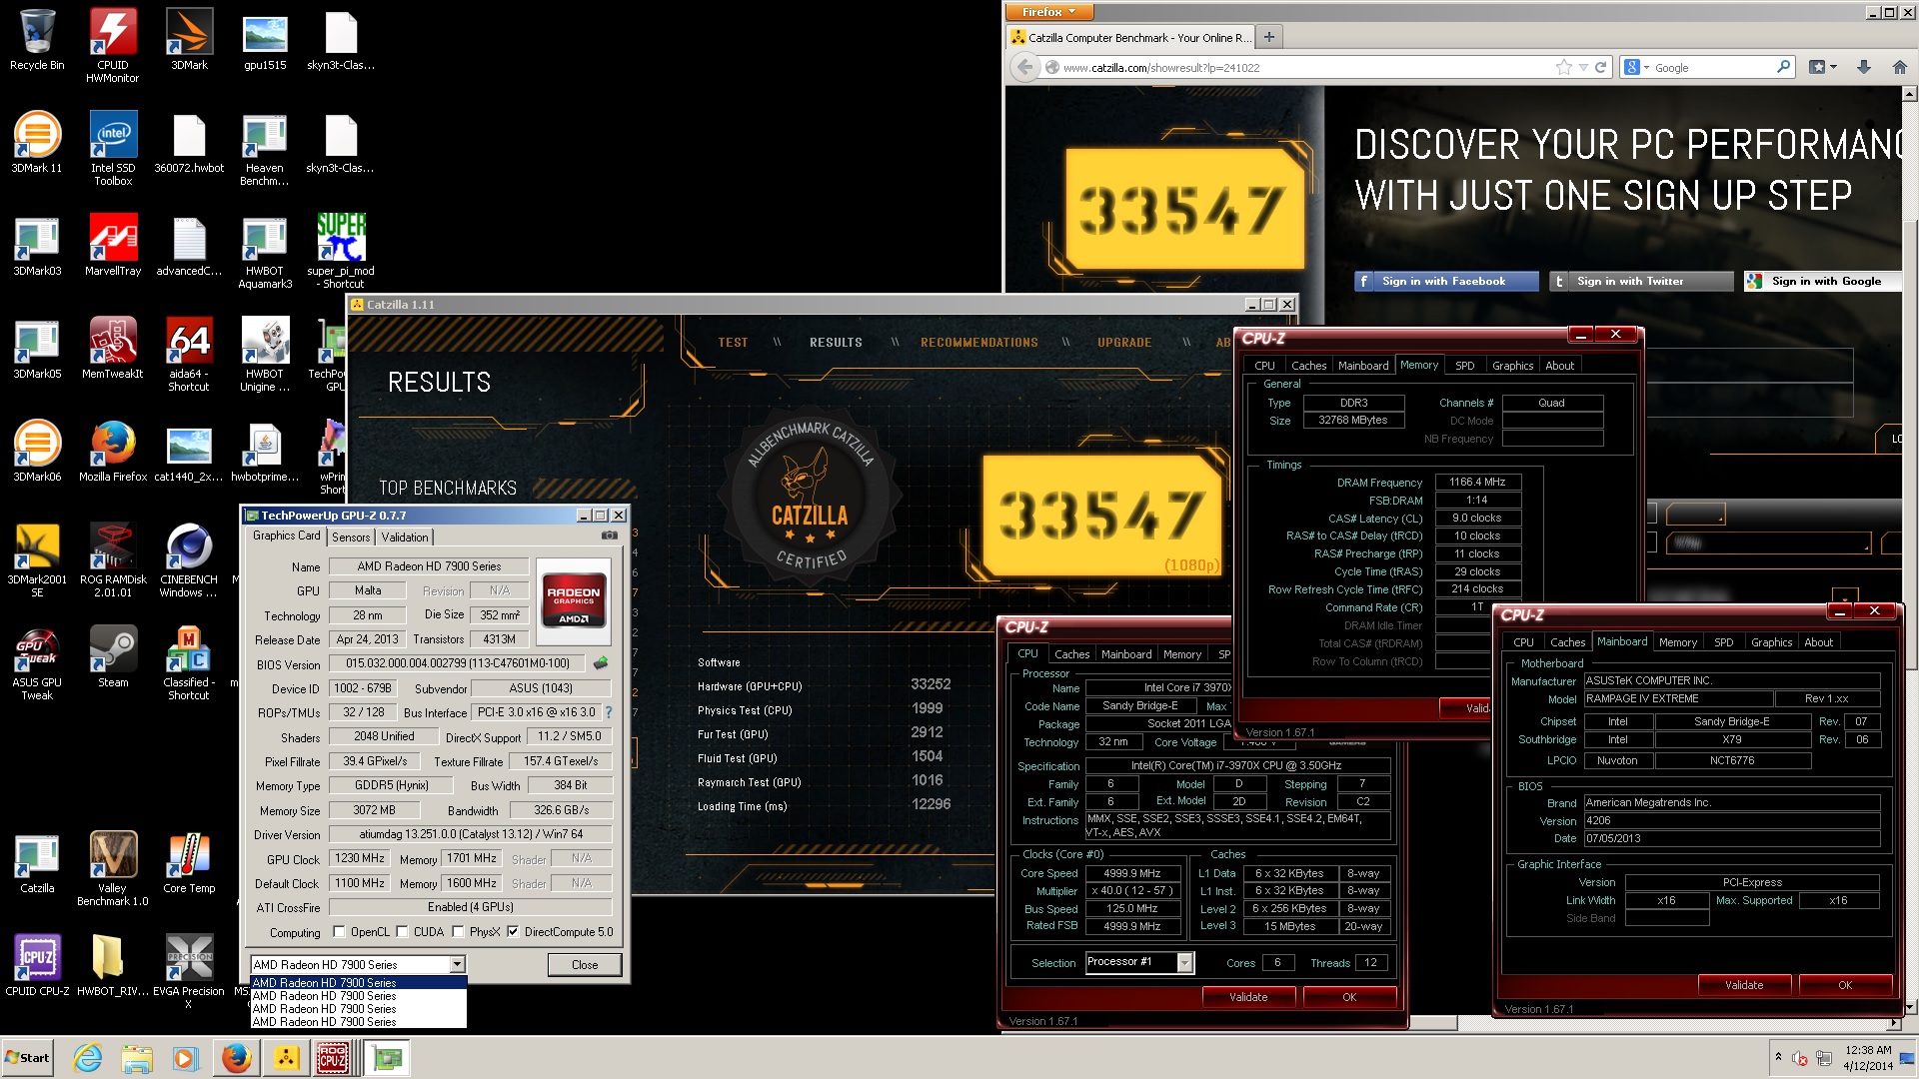1919x1079 pixels.
Task: Switch to Validation tab in GPU-Z
Action: click(x=405, y=538)
